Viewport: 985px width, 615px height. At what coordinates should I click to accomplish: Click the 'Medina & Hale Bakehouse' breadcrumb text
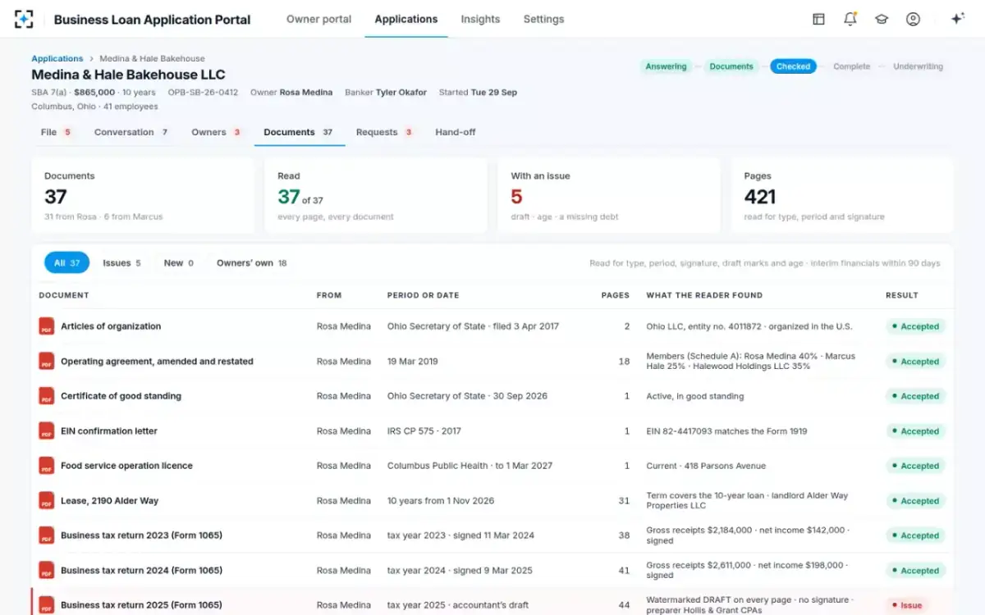(x=152, y=58)
